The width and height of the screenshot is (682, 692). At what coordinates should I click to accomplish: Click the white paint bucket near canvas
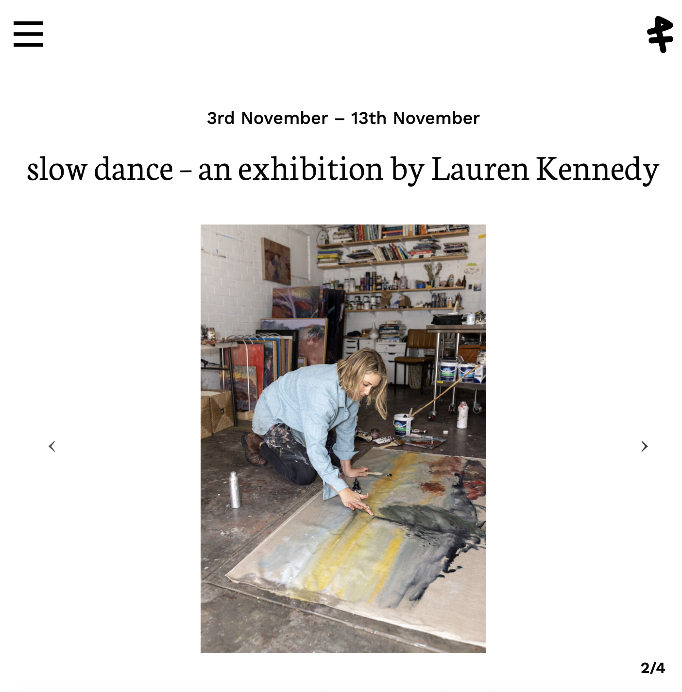point(403,424)
